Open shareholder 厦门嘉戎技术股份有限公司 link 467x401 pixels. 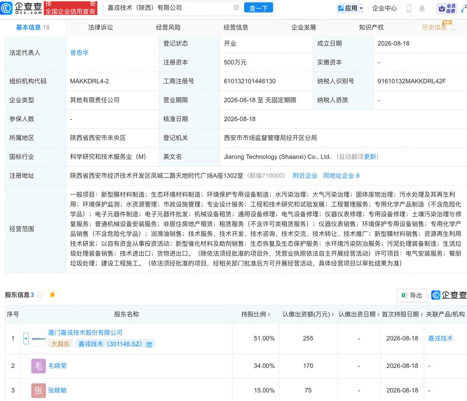(x=85, y=332)
